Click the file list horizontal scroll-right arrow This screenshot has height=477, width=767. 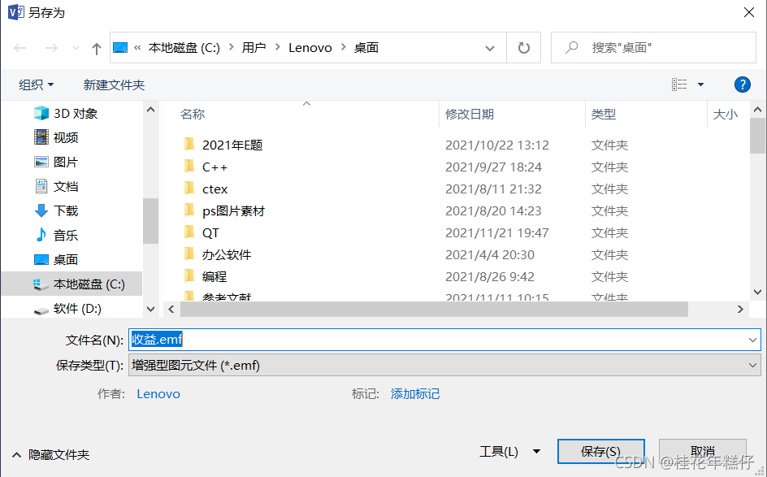pyautogui.click(x=740, y=309)
